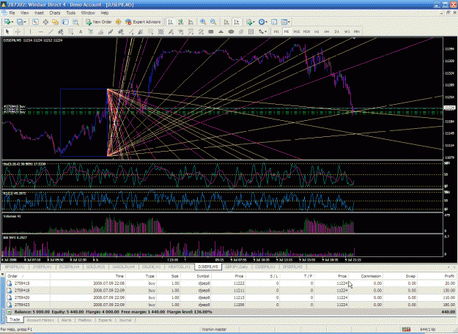Click the order icon for 2759423
The height and width of the screenshot is (334, 458).
(x=10, y=305)
